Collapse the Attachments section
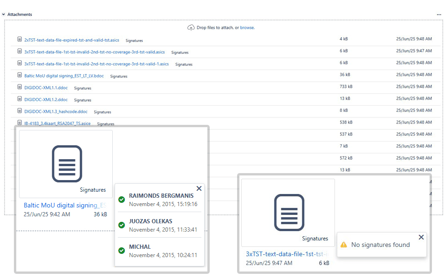Viewport: 444px width, 278px height. pyautogui.click(x=4, y=14)
